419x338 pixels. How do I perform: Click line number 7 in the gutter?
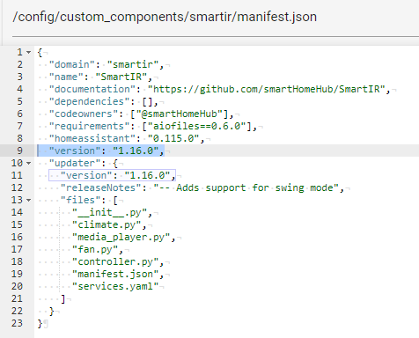coord(19,126)
